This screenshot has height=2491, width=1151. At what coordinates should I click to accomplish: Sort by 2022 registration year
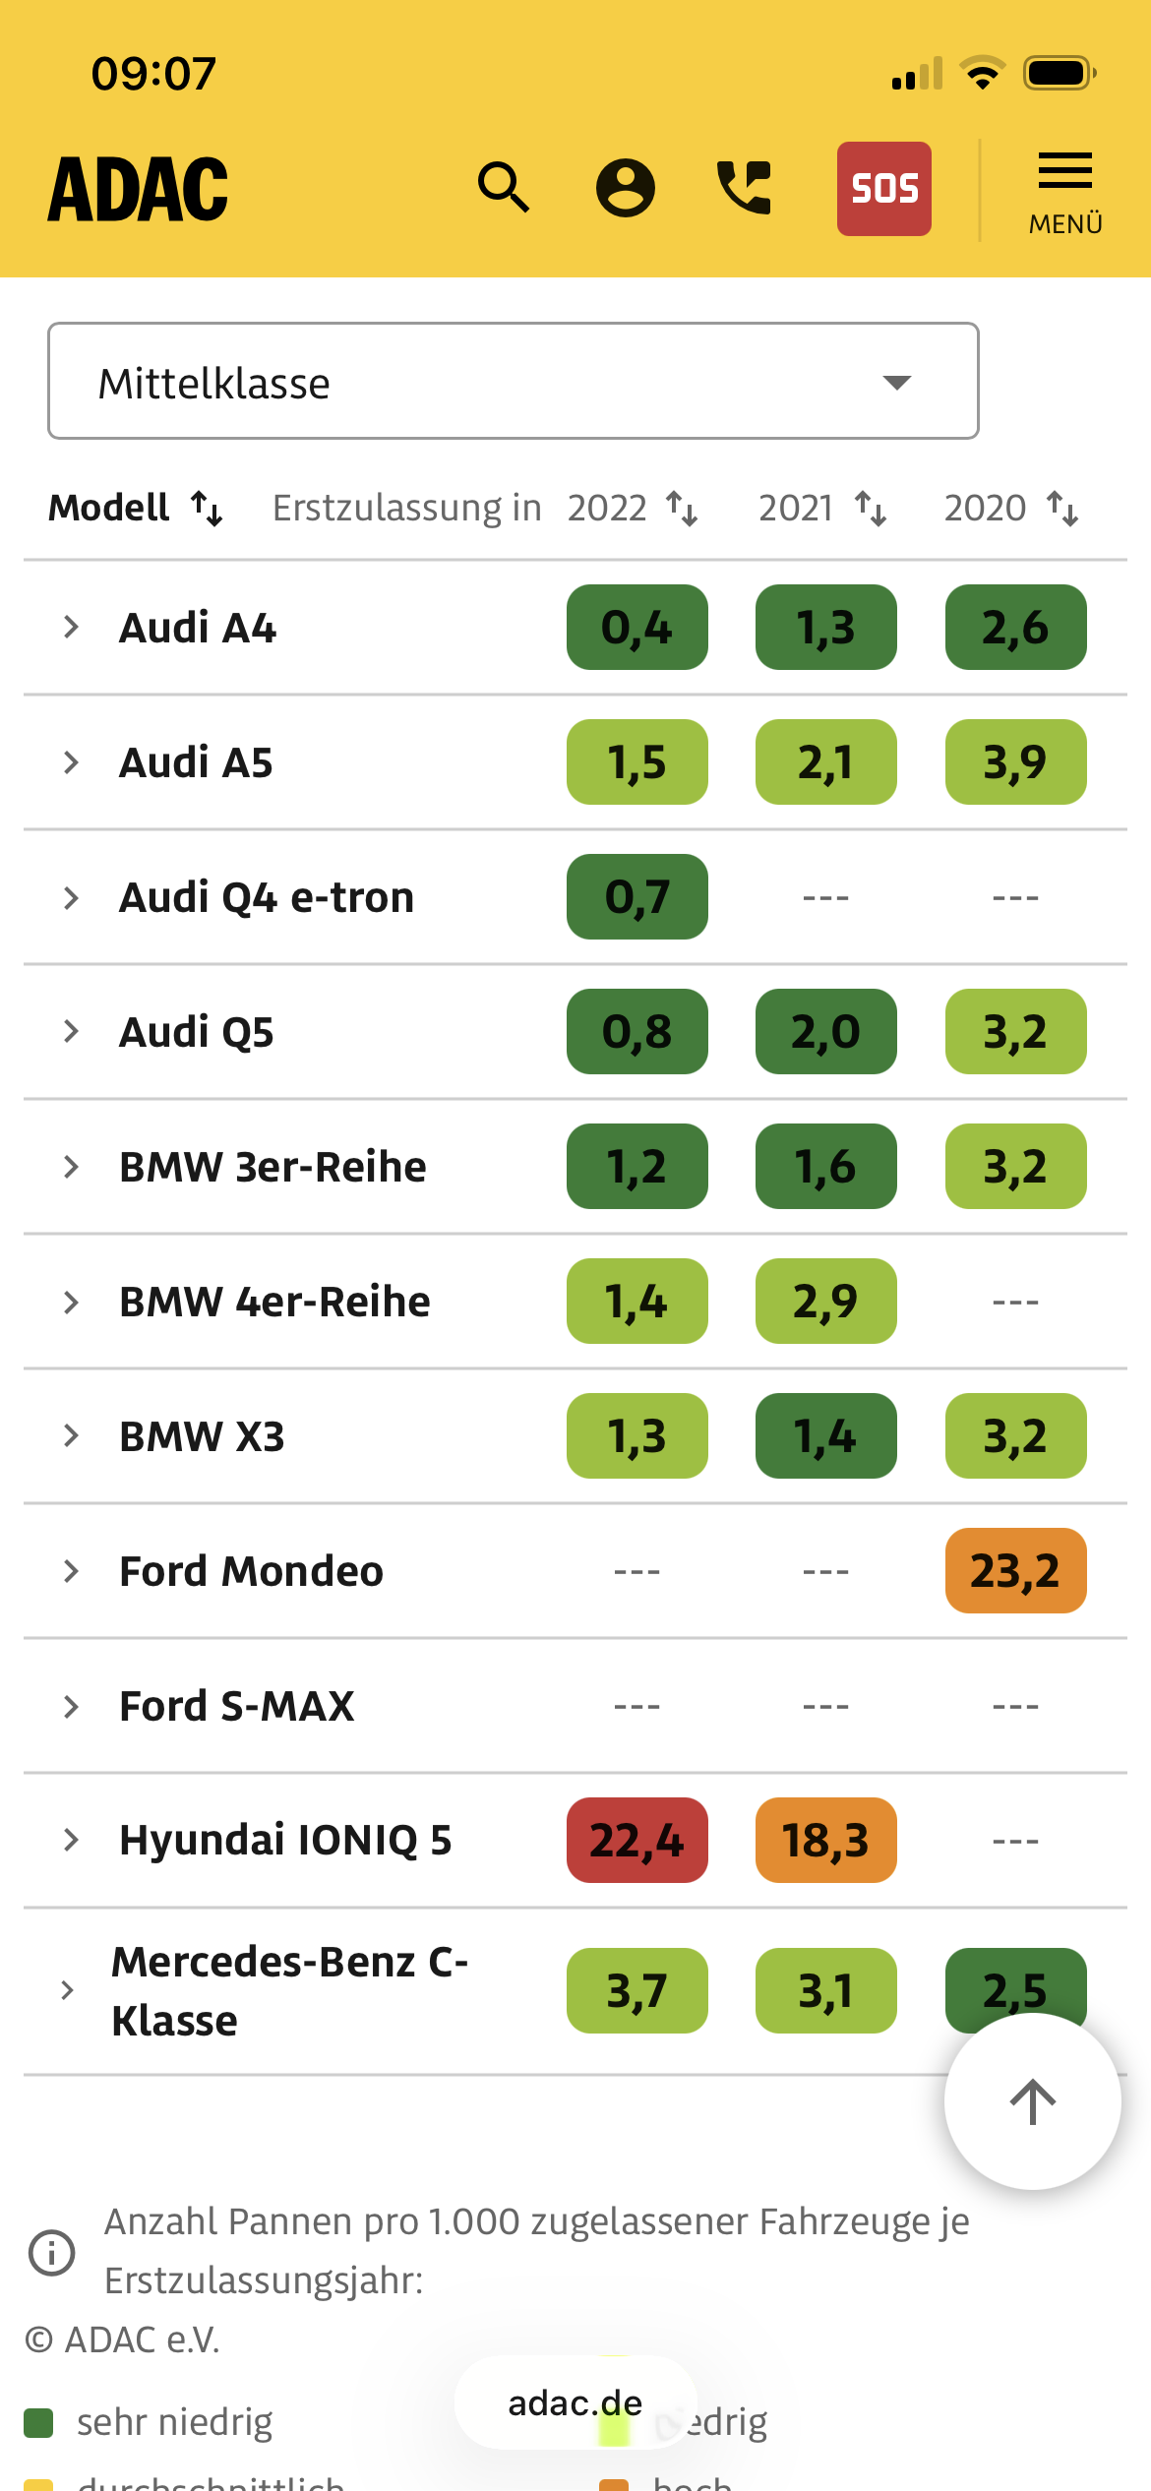click(633, 509)
